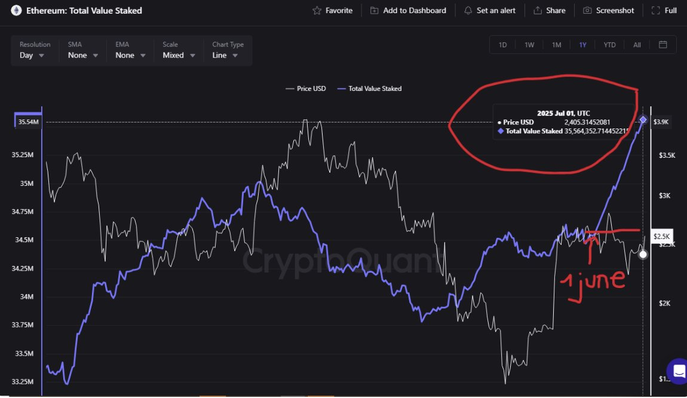
Task: Click the tooltip Price USD value 2,405.31452081
Action: [587, 123]
